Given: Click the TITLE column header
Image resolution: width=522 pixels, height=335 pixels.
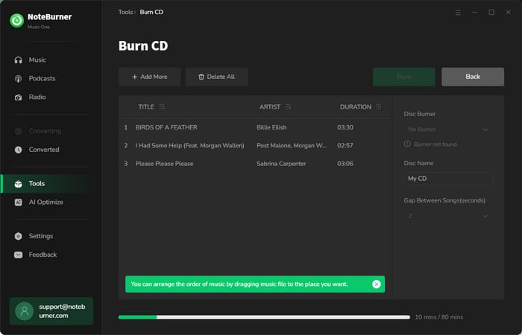Looking at the screenshot, I should (x=146, y=106).
